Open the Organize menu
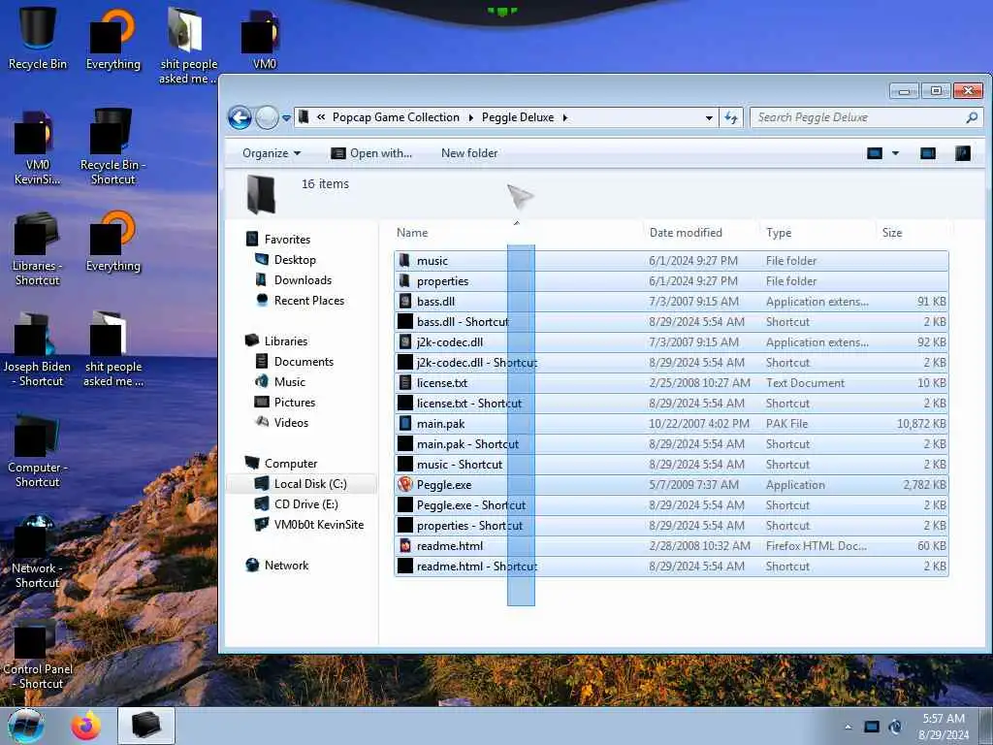Viewport: 993px width, 745px height. 272,153
